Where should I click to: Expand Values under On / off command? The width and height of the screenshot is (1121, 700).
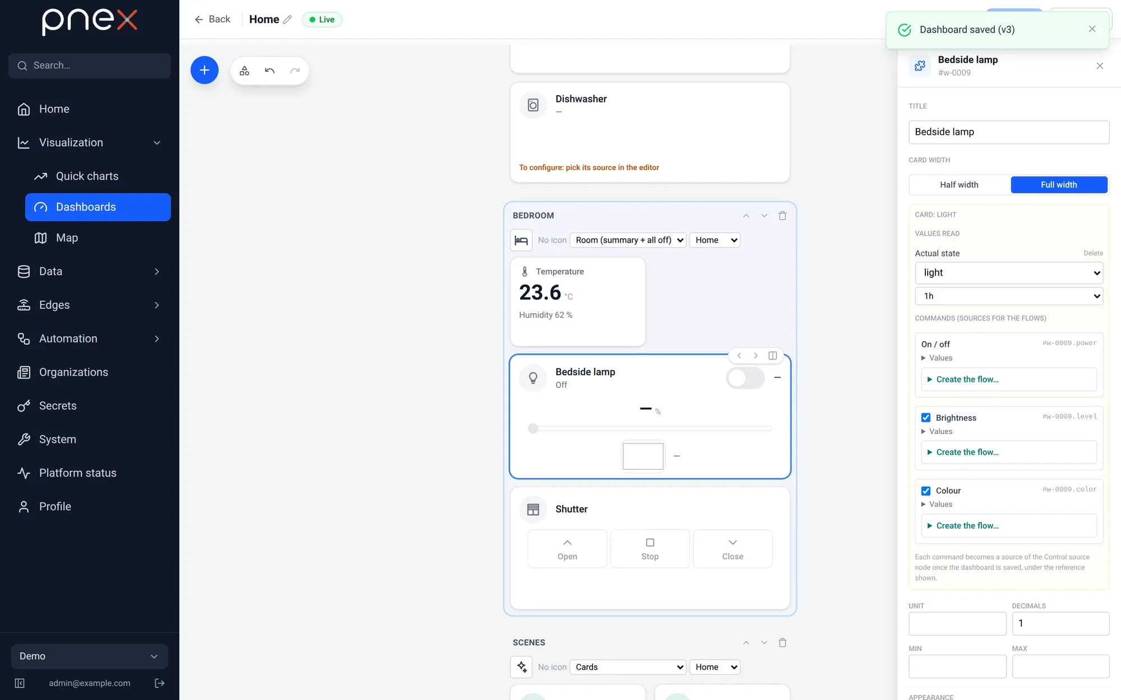tap(937, 358)
